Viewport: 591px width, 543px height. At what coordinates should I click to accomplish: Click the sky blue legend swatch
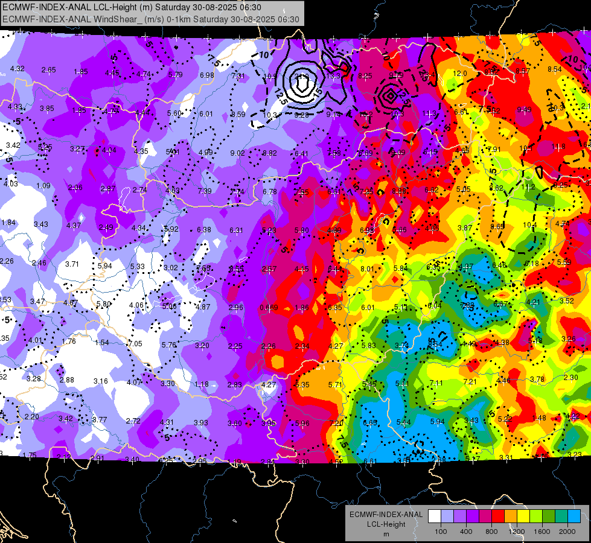[574, 516]
